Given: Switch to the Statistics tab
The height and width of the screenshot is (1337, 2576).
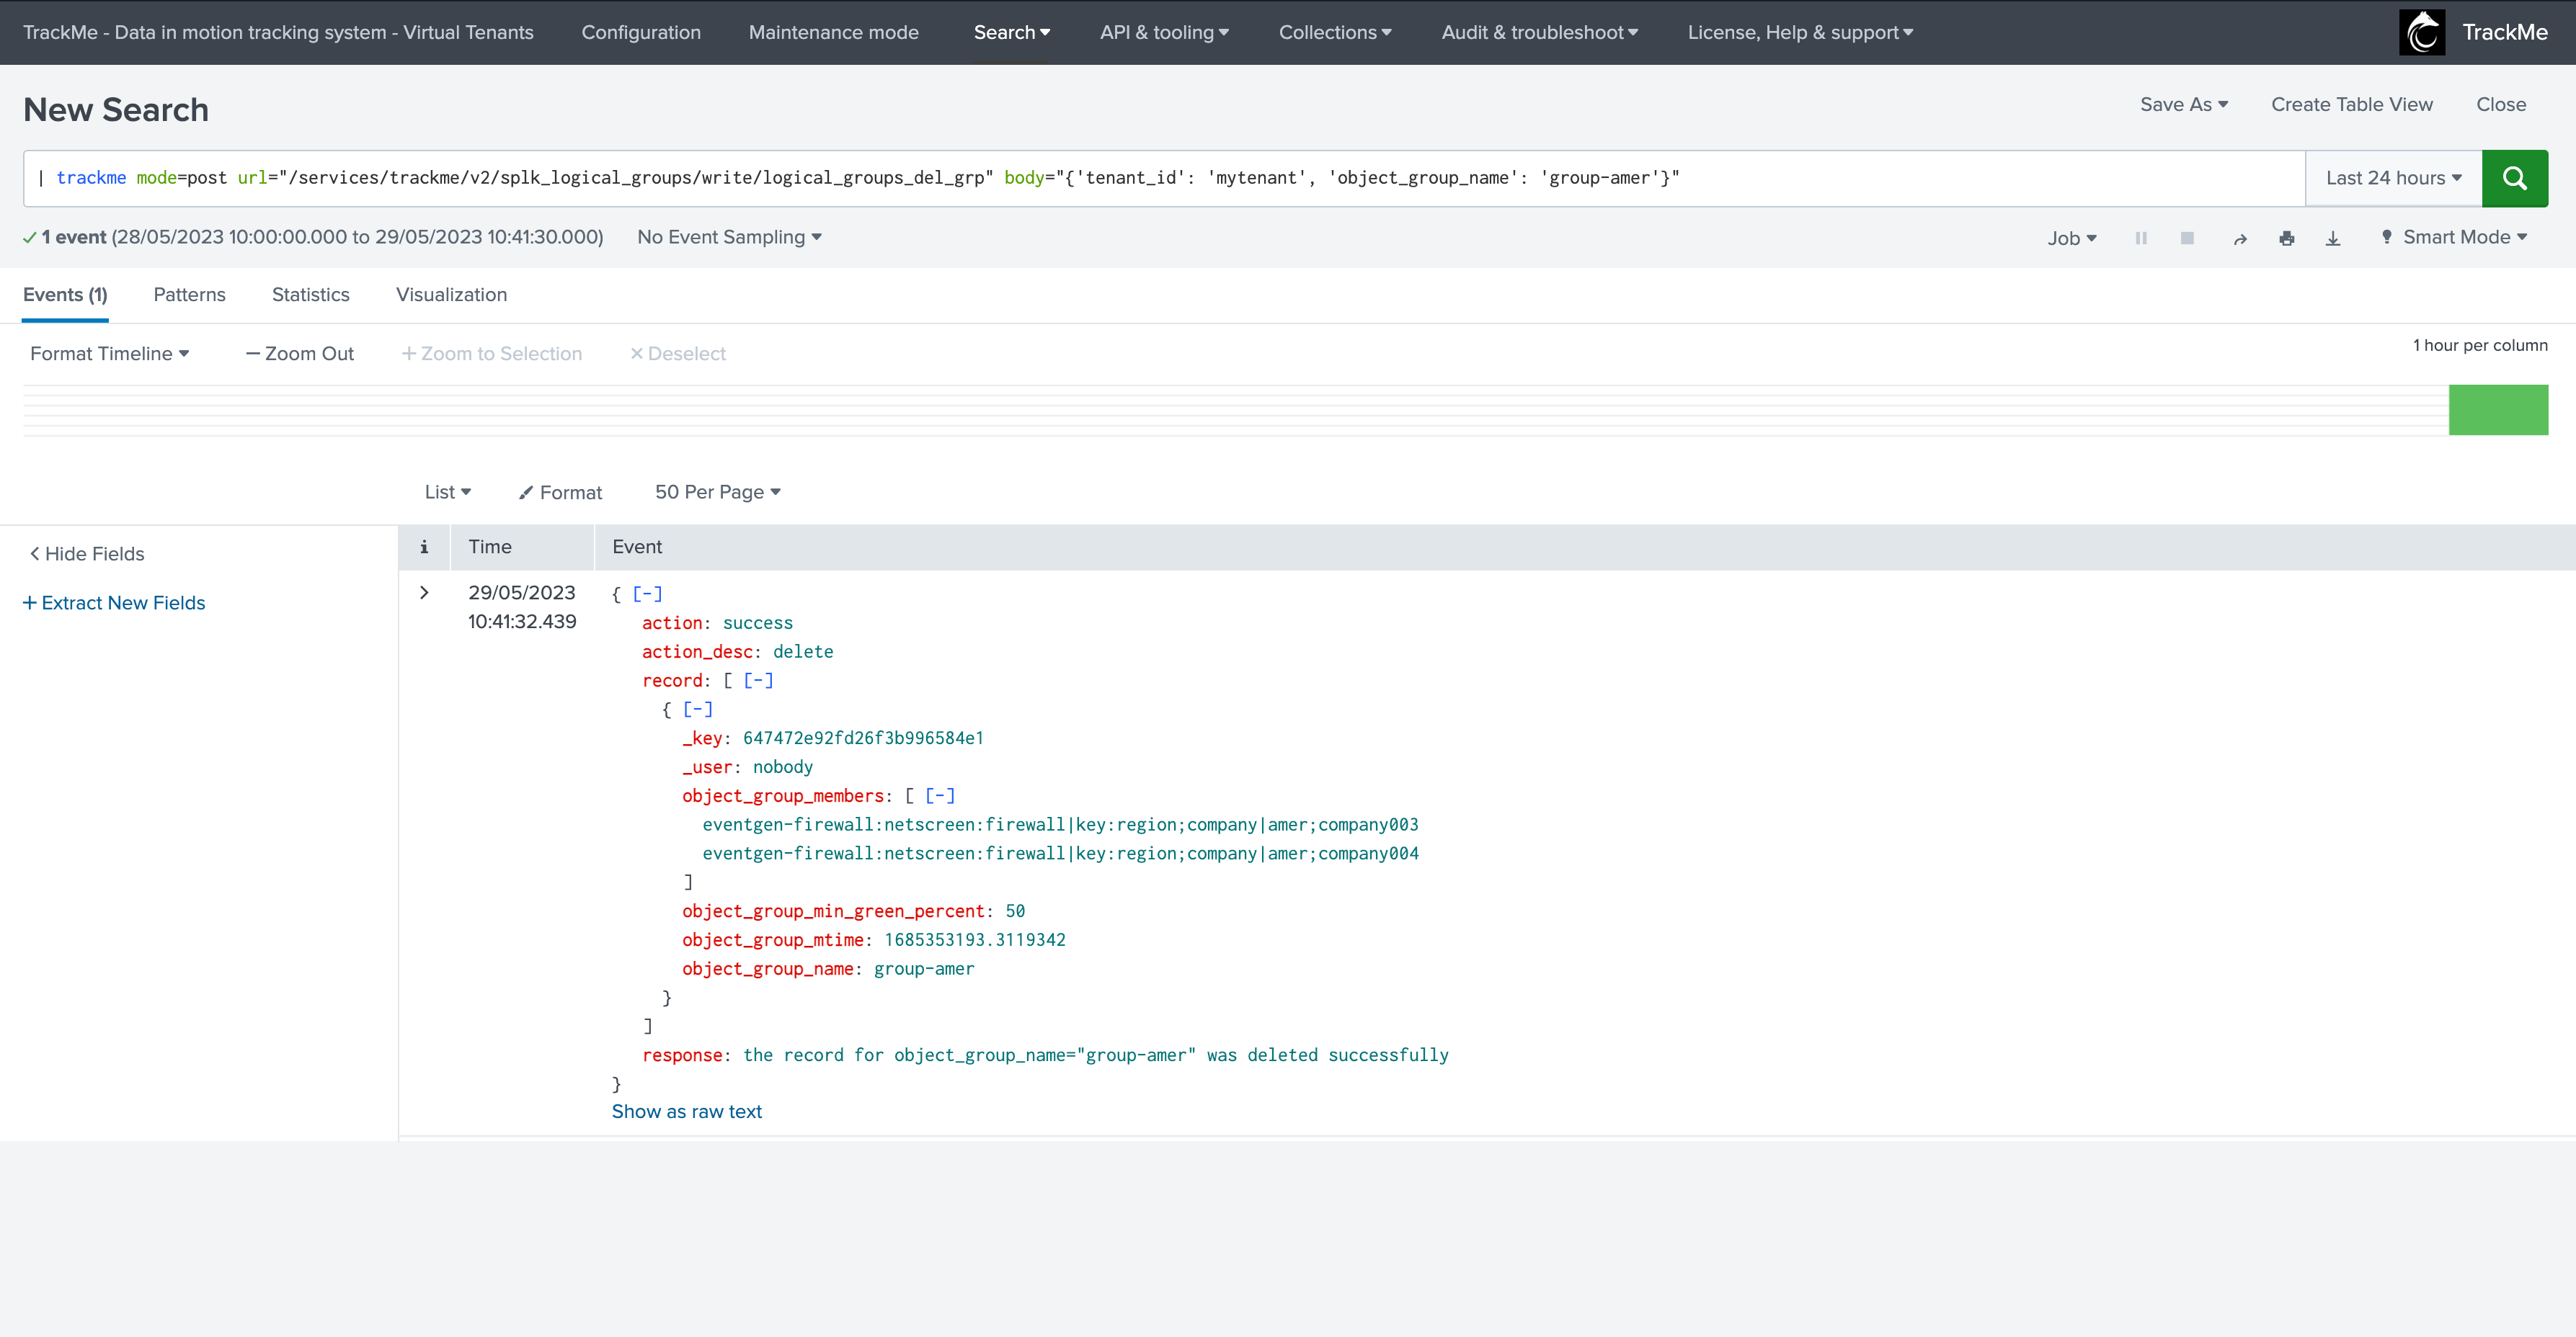Looking at the screenshot, I should (310, 295).
